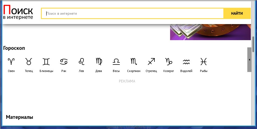Open the Aries (Овен) horoscope icon
The width and height of the screenshot is (257, 129).
tap(11, 62)
